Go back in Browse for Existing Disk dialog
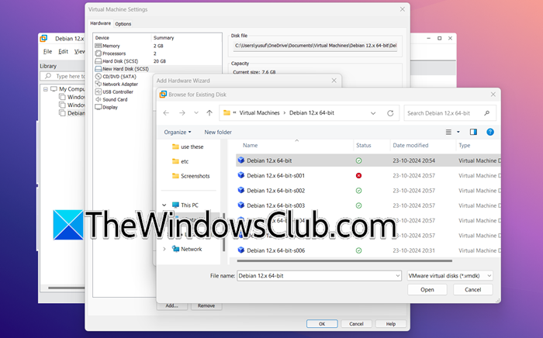The height and width of the screenshot is (338, 543). click(x=166, y=112)
